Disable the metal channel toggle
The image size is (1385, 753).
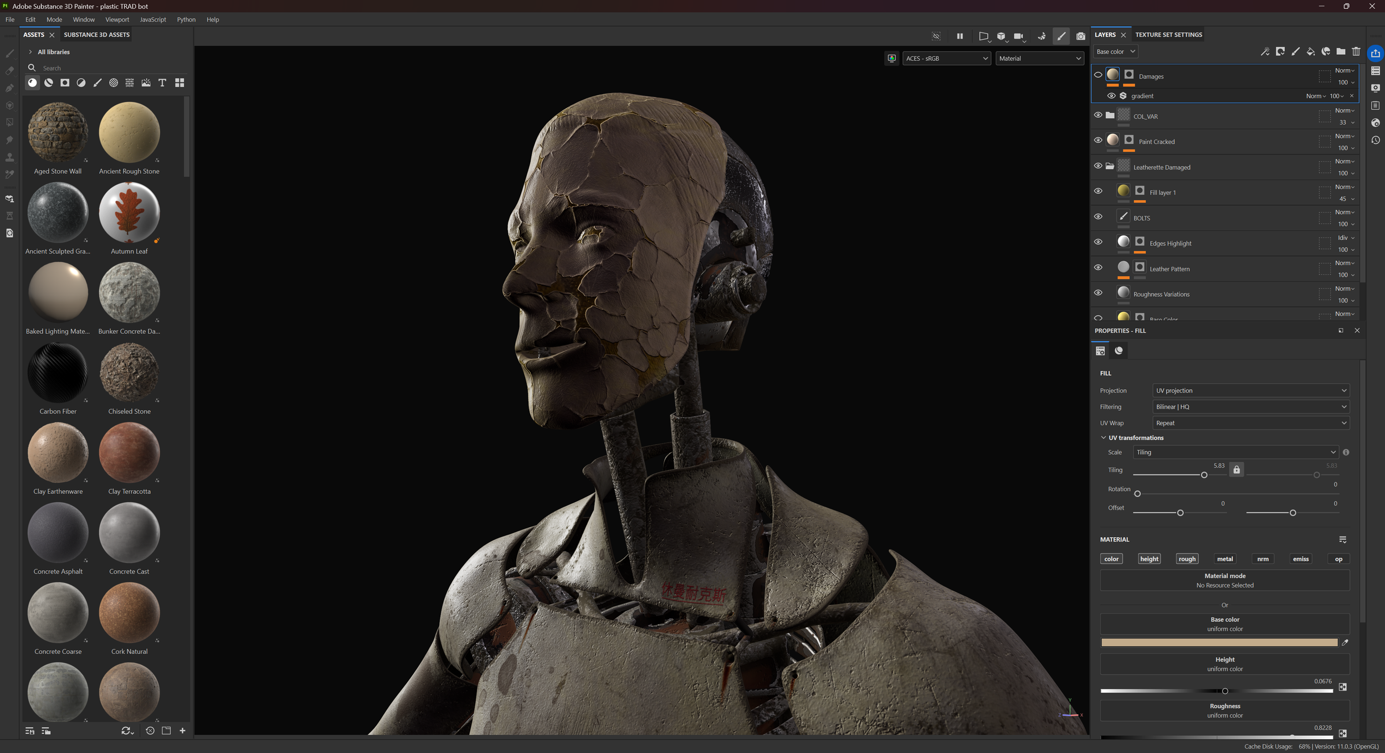point(1224,559)
